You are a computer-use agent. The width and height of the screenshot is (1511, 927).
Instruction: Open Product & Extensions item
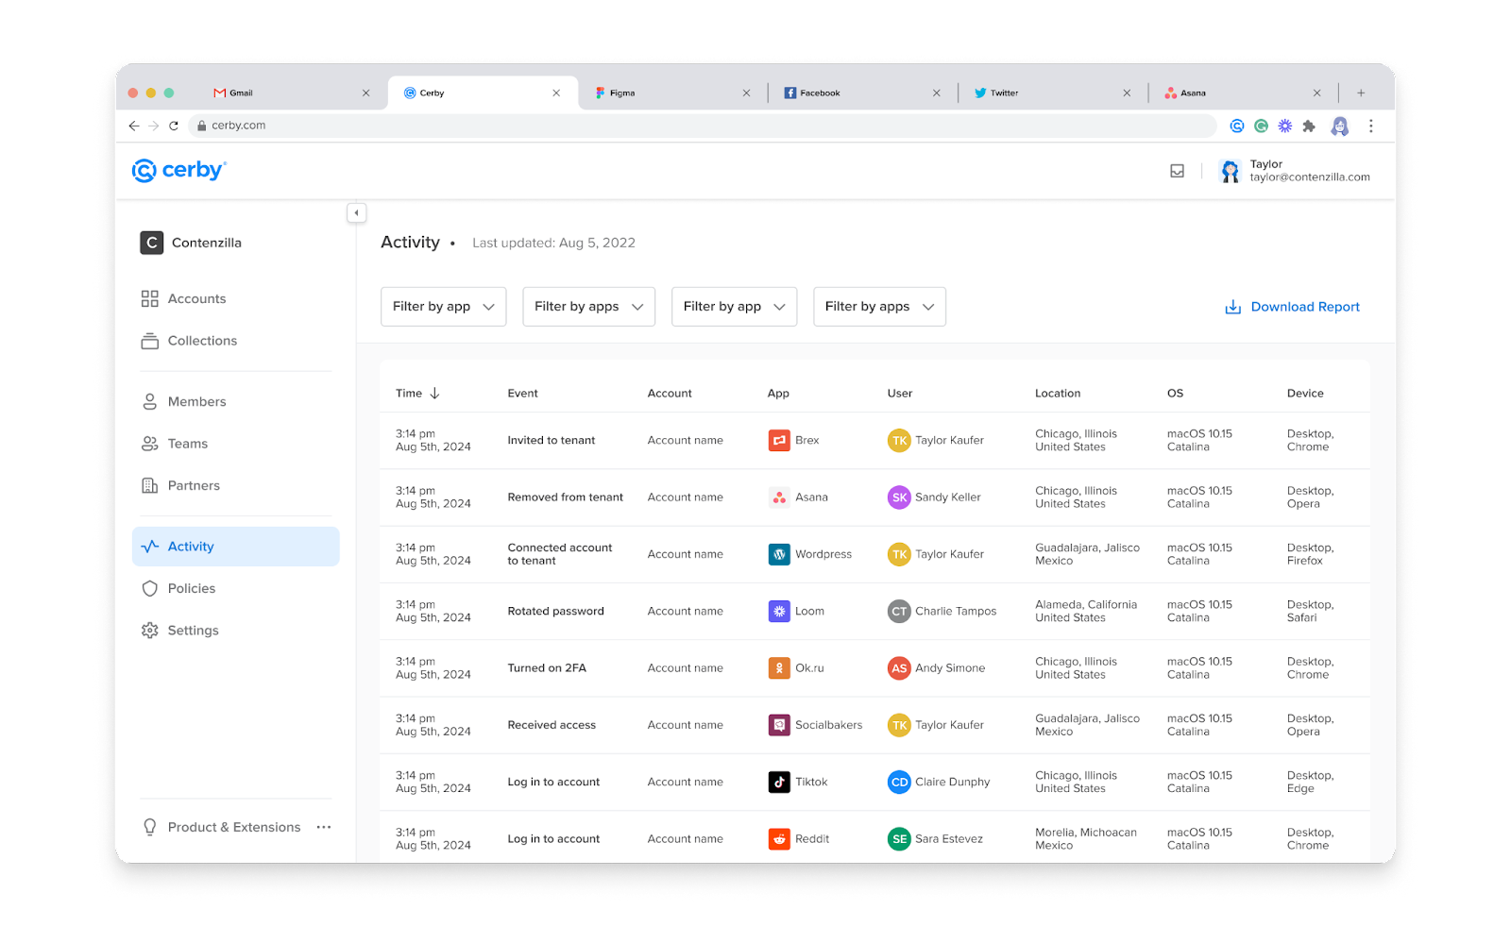(x=222, y=827)
